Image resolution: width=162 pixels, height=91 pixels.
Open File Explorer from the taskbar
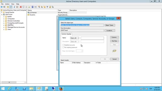coord(31,89)
